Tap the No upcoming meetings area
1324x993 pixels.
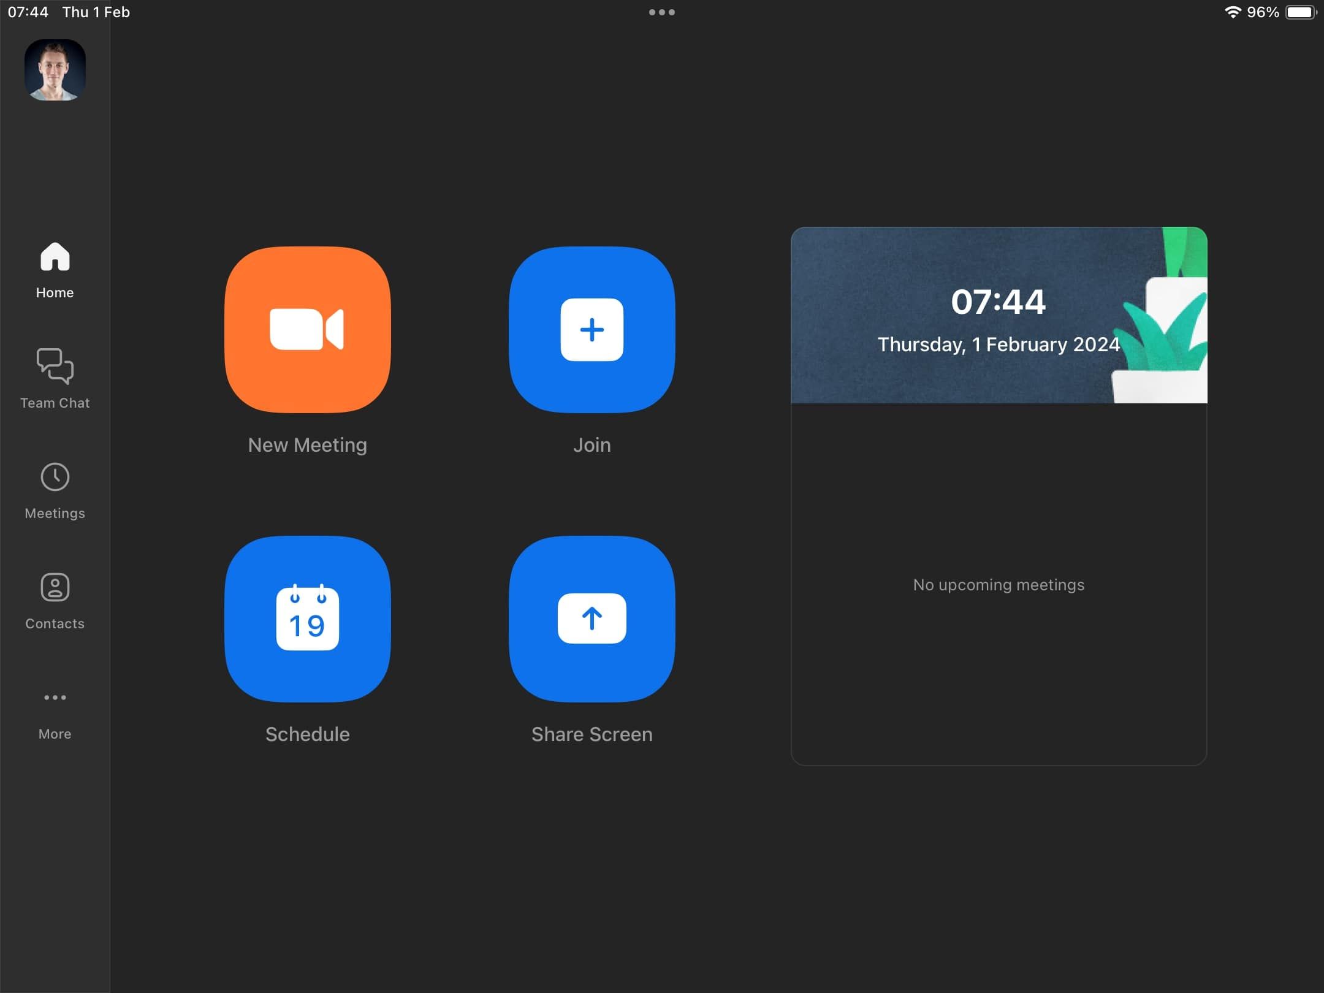[998, 585]
